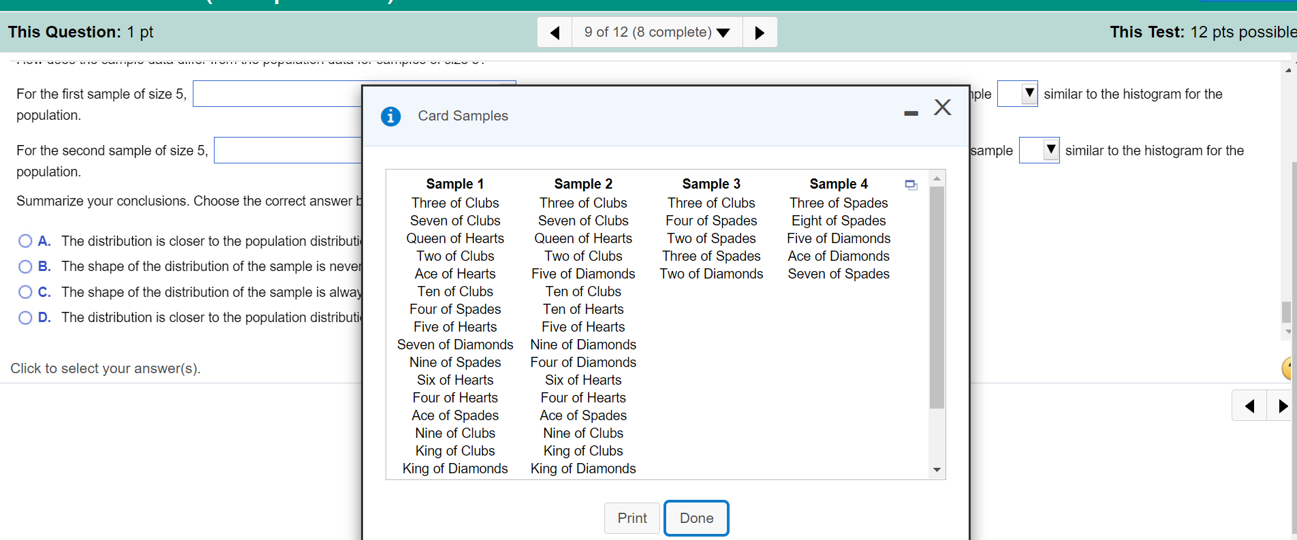
Task: Select answer option D
Action: tap(25, 317)
